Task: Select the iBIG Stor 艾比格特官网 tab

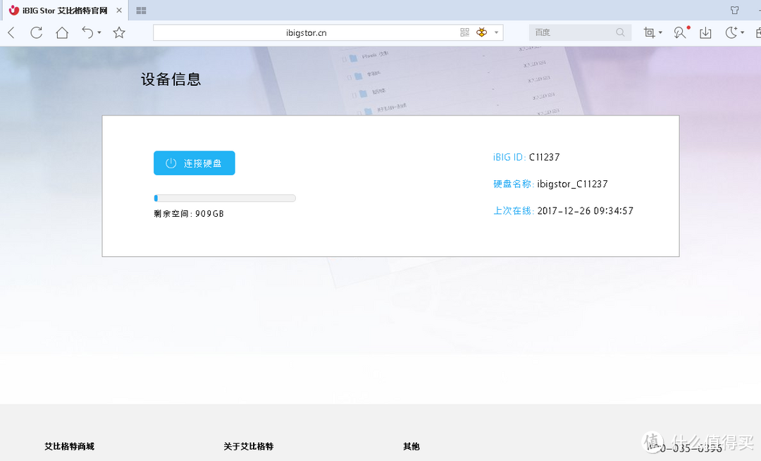Action: click(x=65, y=10)
